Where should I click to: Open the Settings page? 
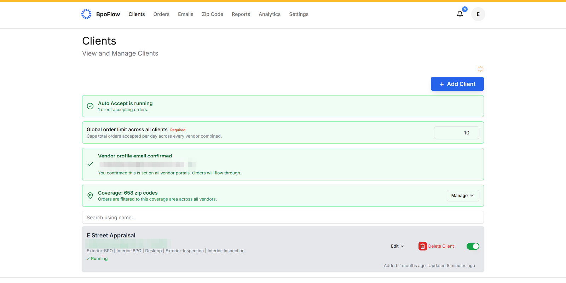(x=299, y=14)
